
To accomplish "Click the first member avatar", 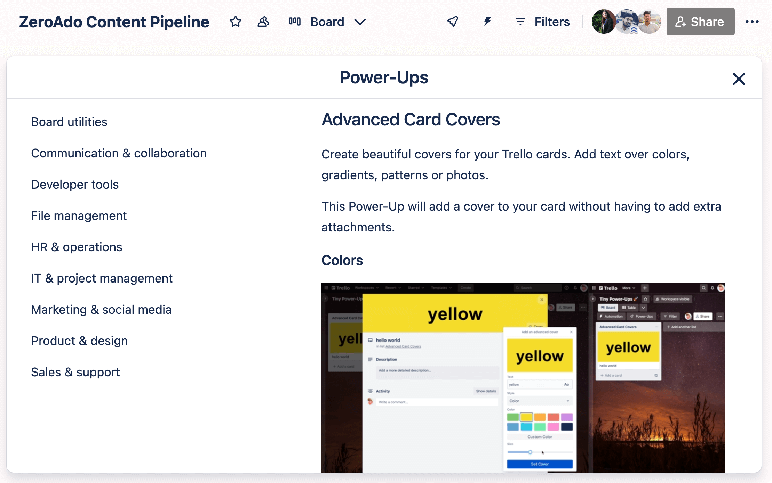I will click(x=604, y=22).
